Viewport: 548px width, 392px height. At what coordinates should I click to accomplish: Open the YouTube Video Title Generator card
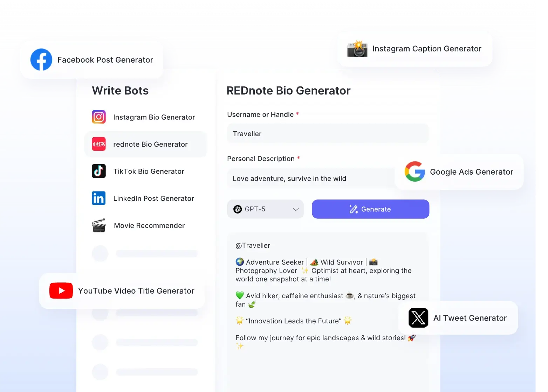(122, 291)
